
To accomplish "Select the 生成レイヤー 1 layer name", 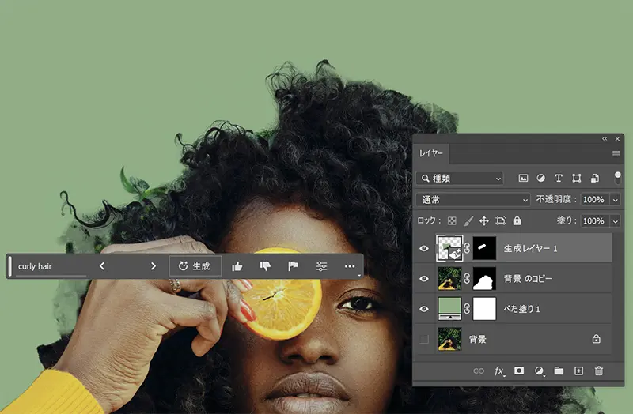I will click(530, 248).
